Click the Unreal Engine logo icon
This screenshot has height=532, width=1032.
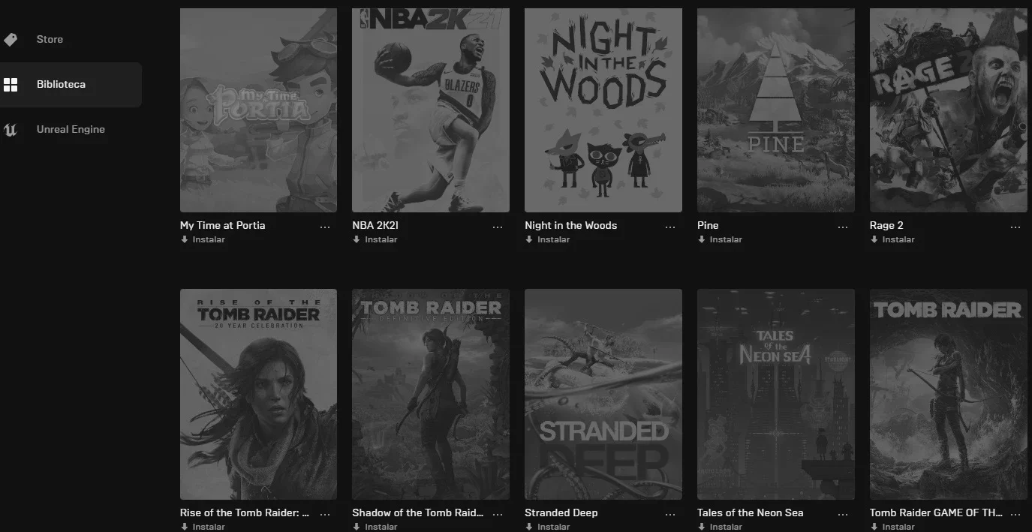11,129
